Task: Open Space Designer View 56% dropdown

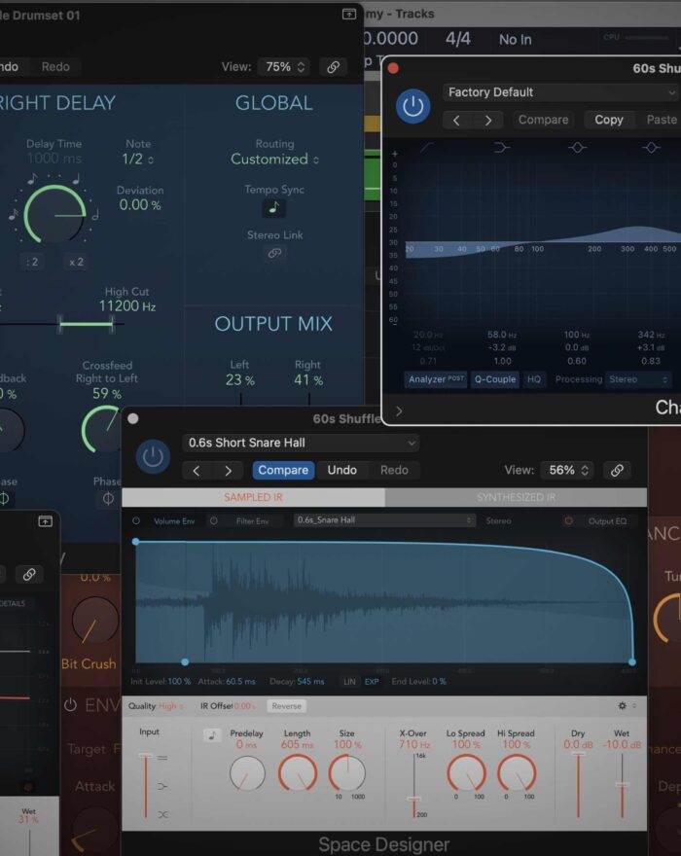Action: tap(568, 471)
